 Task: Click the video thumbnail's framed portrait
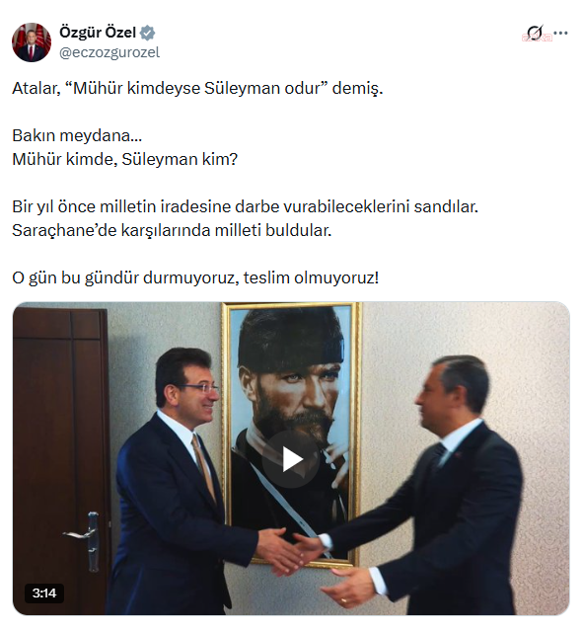291,434
